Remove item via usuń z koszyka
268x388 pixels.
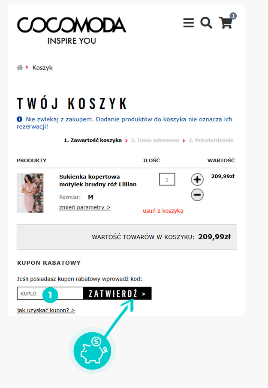point(163,211)
